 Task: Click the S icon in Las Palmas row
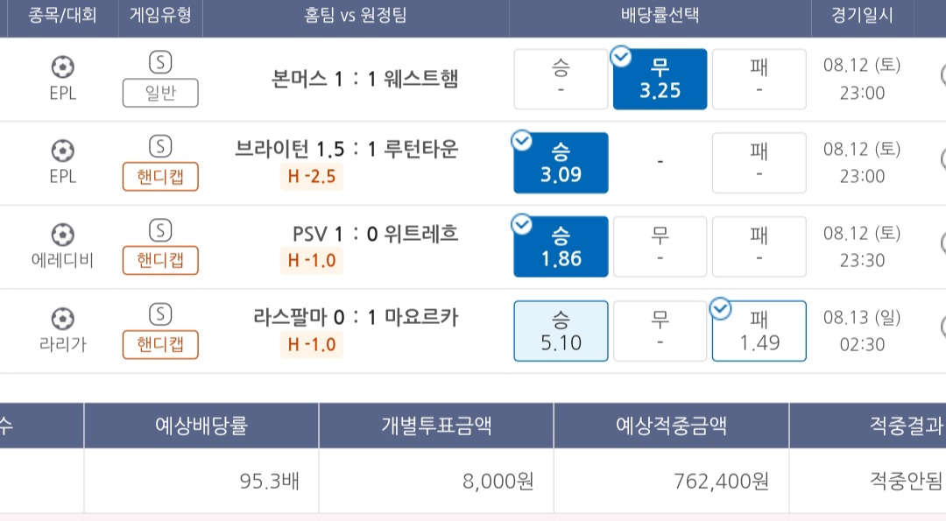click(160, 314)
